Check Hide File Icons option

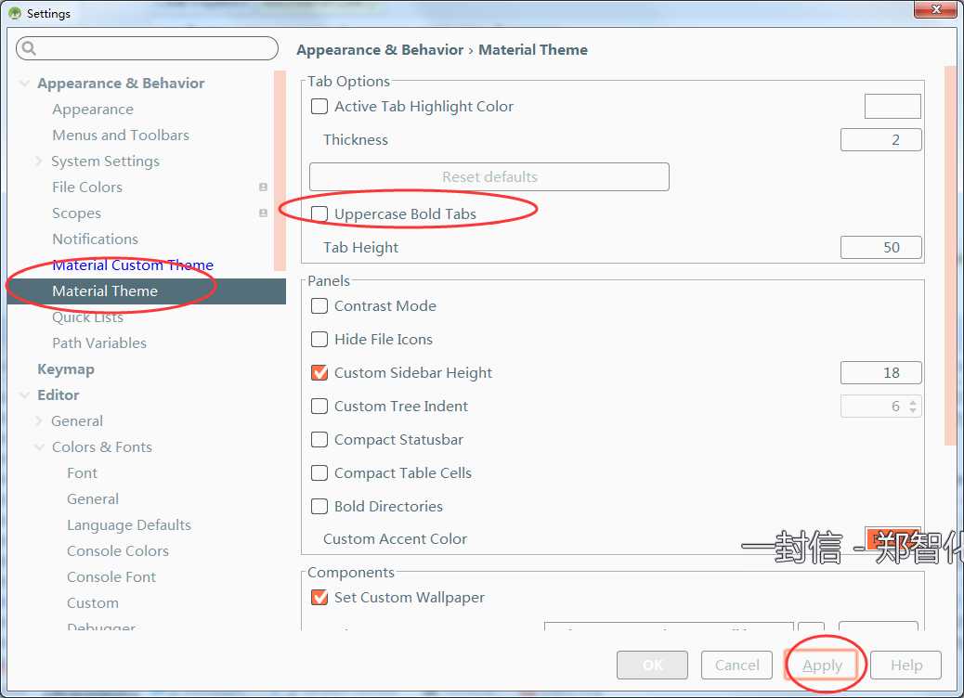[x=319, y=339]
